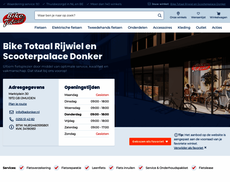Open the Kleding menu
Screen dimensions: 230x182
184,28
